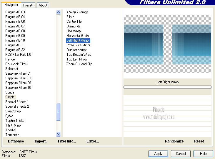Open the Editor... button
Image resolution: width=215 pixels, height=159 pixels.
[x=93, y=141]
